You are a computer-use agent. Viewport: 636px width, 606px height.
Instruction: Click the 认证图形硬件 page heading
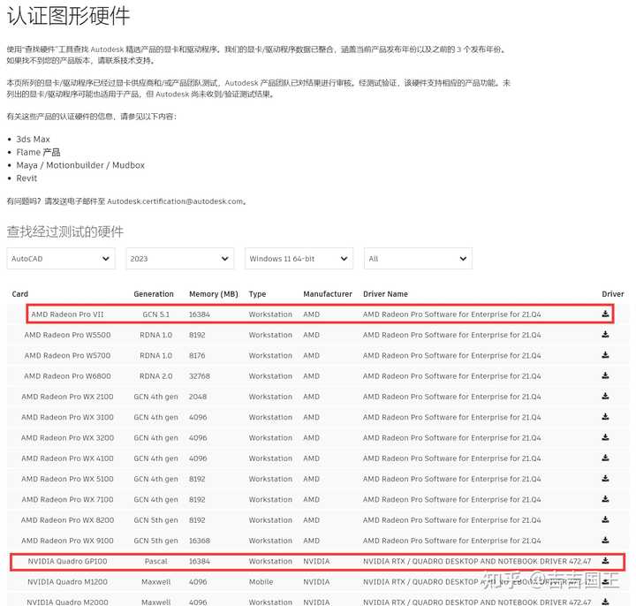click(68, 16)
